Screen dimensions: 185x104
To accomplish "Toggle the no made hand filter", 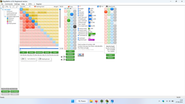I will [x=78, y=26].
